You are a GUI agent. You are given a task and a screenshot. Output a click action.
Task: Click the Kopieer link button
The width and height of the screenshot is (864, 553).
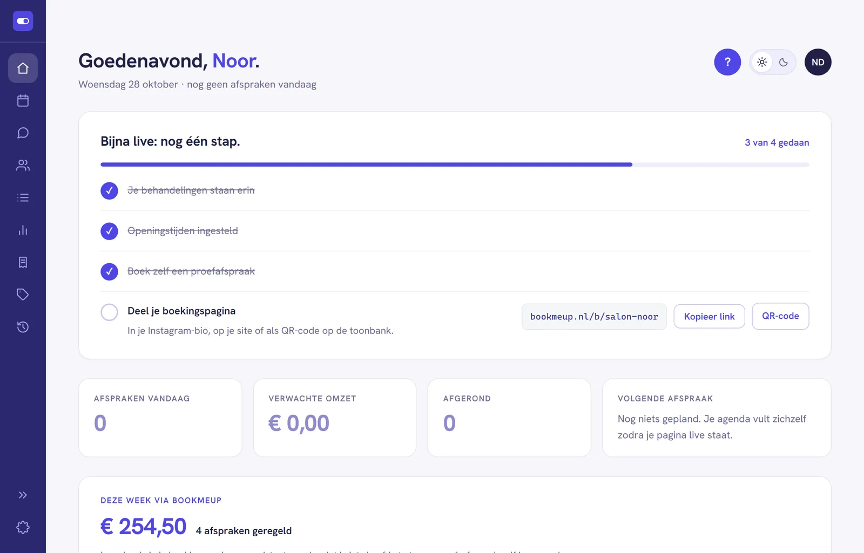point(709,317)
